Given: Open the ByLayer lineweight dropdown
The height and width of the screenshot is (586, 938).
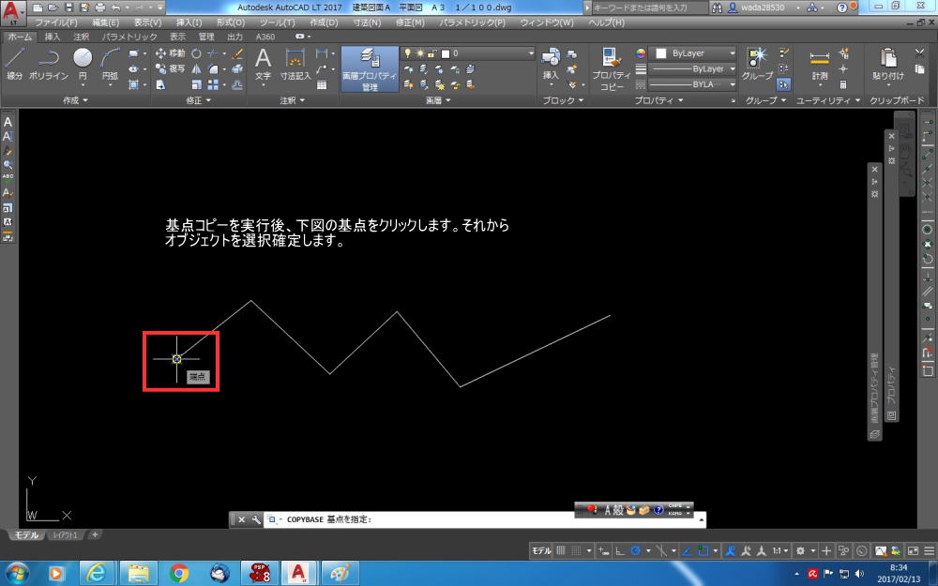Looking at the screenshot, I should 694,68.
